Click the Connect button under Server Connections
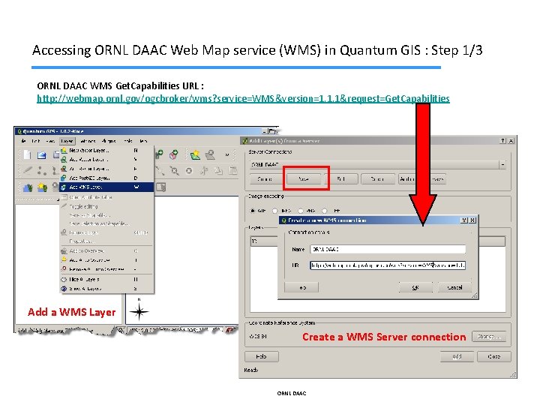Image resolution: width=540 pixels, height=405 pixels. pos(265,179)
